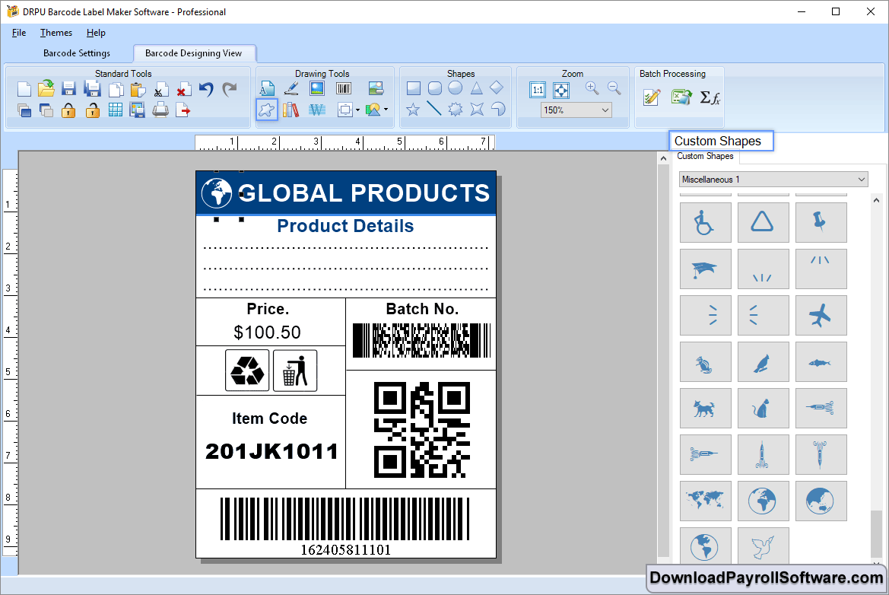Image resolution: width=889 pixels, height=595 pixels.
Task: Click the world map custom shape
Action: pyautogui.click(x=706, y=501)
